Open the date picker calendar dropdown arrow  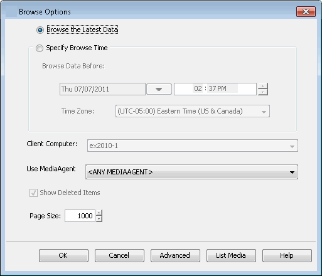coord(159,89)
